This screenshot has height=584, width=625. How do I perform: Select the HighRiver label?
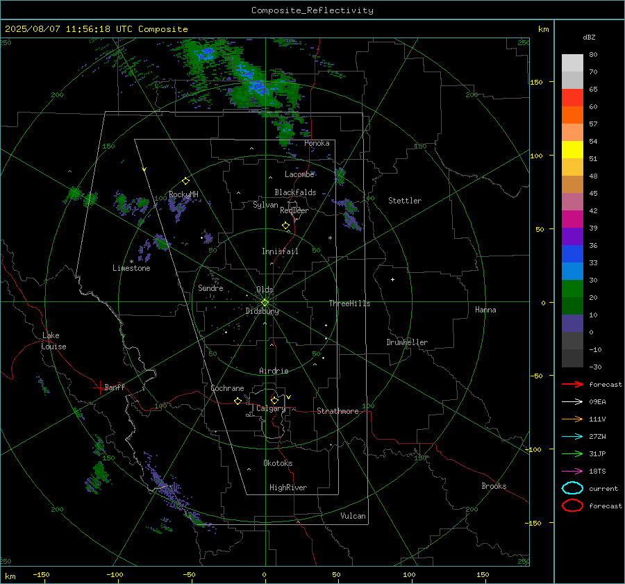click(288, 487)
